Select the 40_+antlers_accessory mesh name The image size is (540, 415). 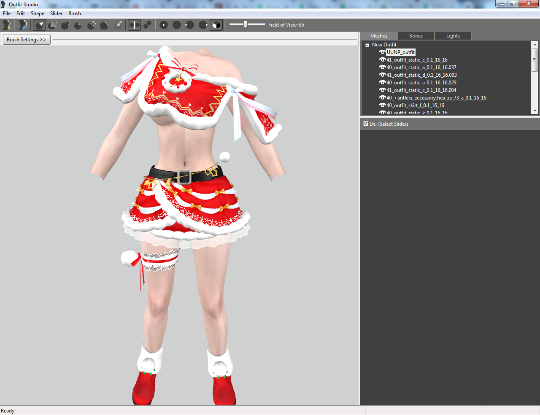436,98
